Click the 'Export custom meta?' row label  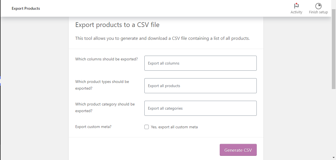[93, 127]
